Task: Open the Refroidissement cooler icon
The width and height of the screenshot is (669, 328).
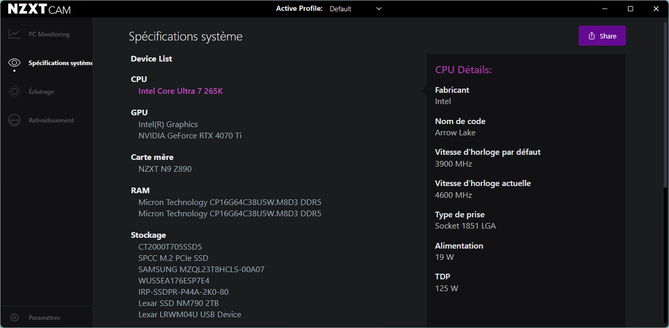Action: 14,120
